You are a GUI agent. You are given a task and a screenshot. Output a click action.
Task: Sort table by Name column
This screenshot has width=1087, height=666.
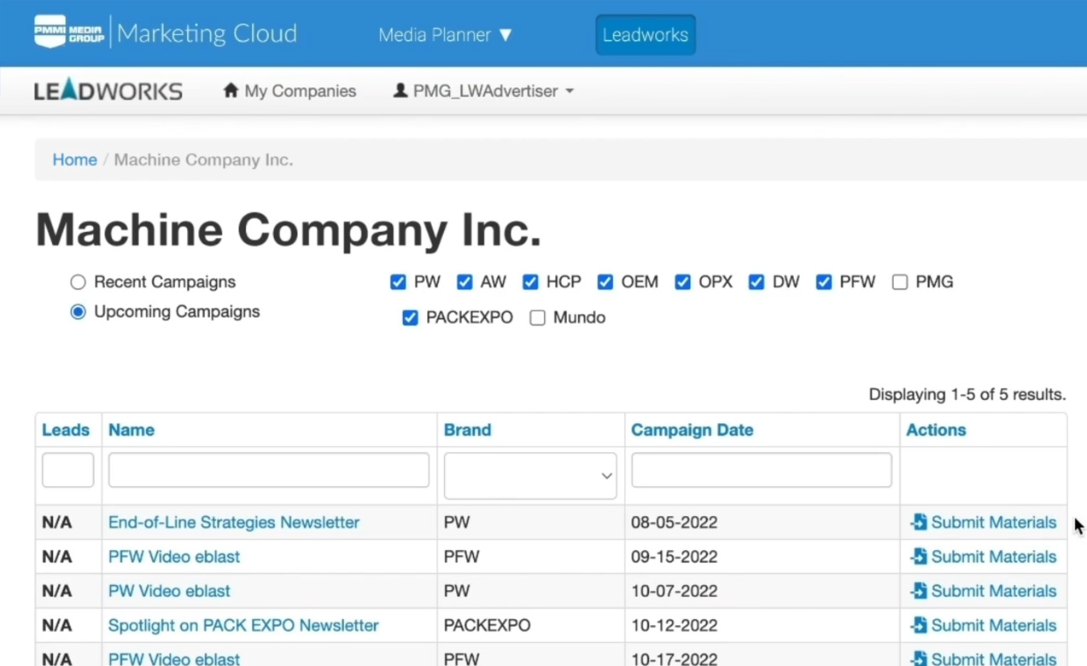pyautogui.click(x=131, y=430)
